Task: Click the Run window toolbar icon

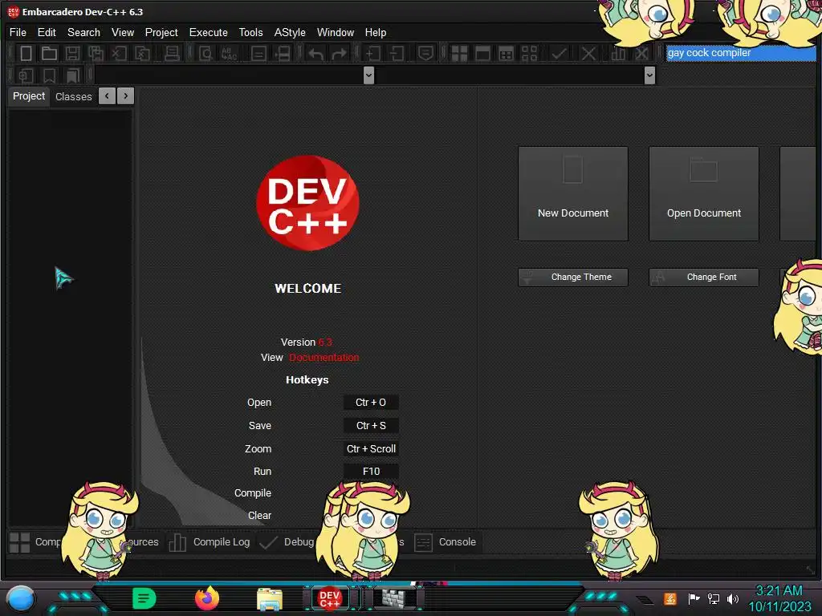Action: (x=482, y=53)
